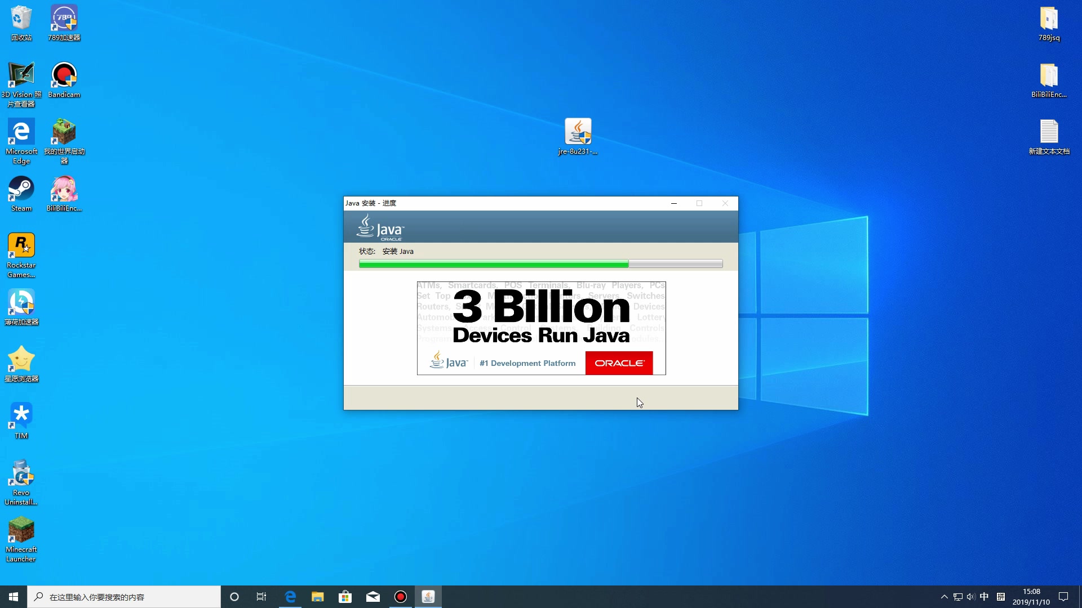Open the volume control tray icon
Screen dimensions: 1082x608
point(970,597)
